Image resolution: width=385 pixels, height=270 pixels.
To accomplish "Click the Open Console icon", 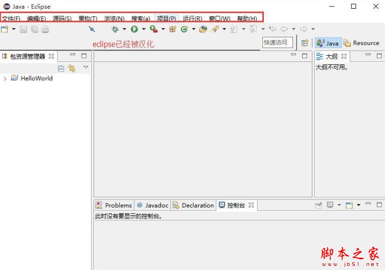I will 349,205.
